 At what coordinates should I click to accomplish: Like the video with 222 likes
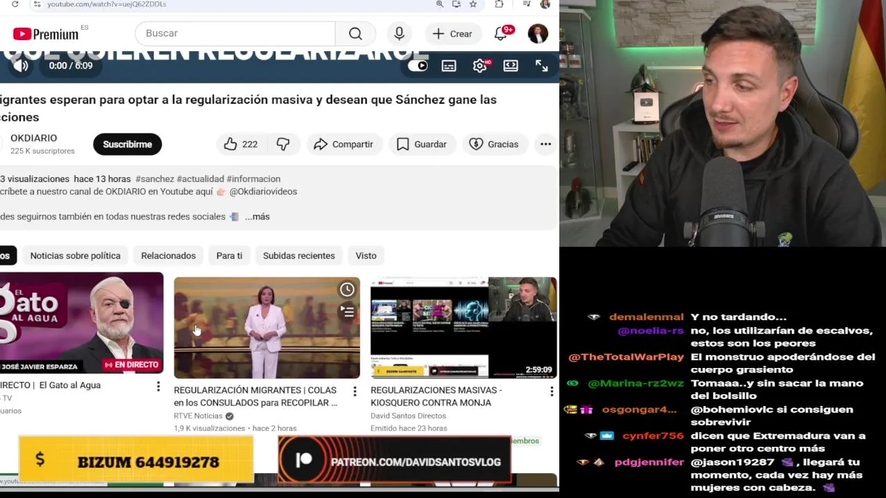(x=240, y=144)
